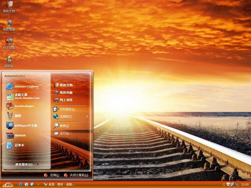The width and height of the screenshot is (251, 188).
Task: Select the 回收站 recycle bin desktop icon
Action: tap(9, 62)
